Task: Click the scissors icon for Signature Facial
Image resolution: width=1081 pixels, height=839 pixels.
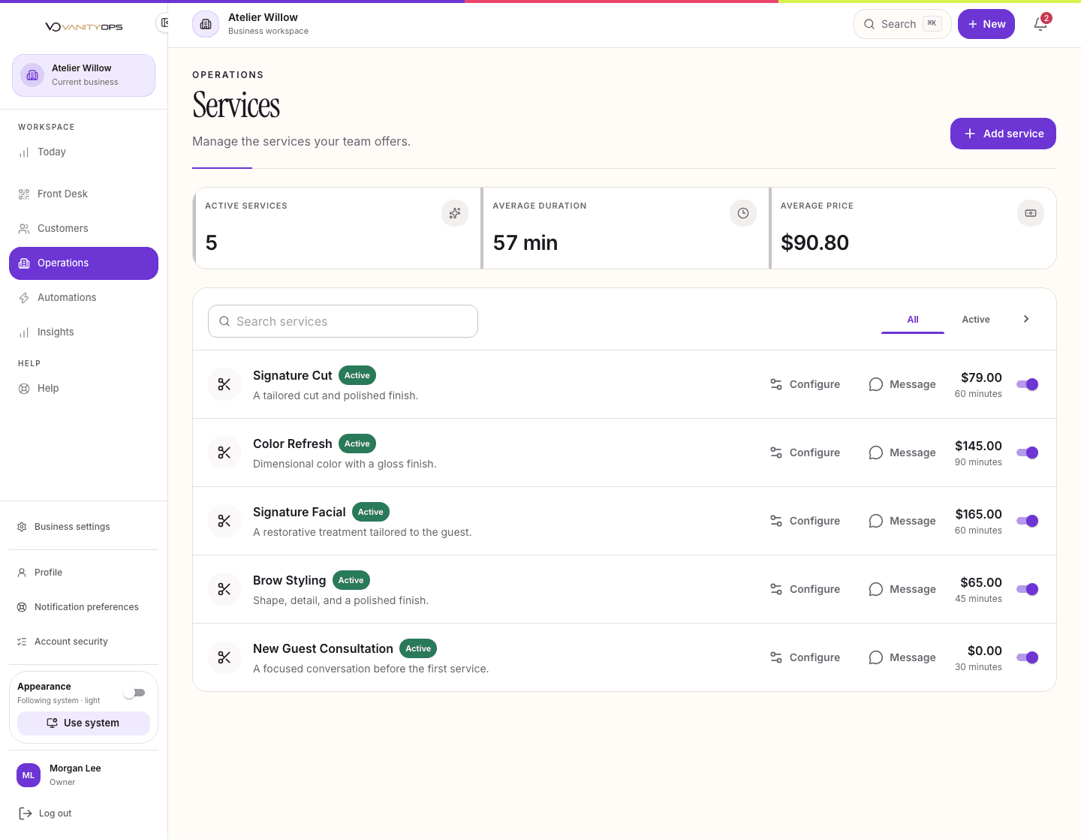Action: [224, 521]
